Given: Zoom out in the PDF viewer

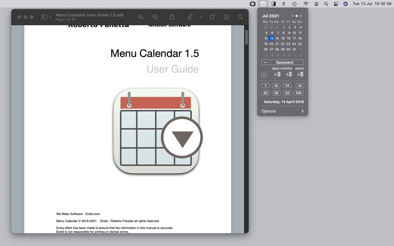Looking at the screenshot, I should 141,17.
